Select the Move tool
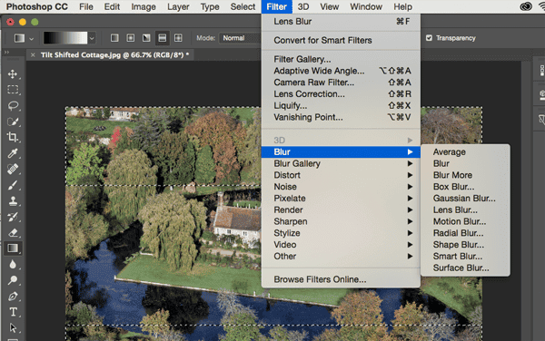The height and width of the screenshot is (341, 545). point(13,73)
